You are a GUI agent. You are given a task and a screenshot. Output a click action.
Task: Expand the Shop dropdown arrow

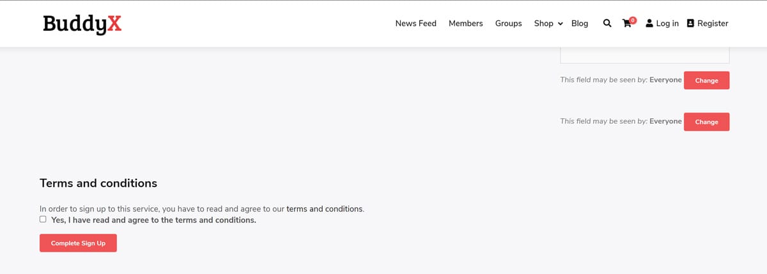[x=561, y=24]
